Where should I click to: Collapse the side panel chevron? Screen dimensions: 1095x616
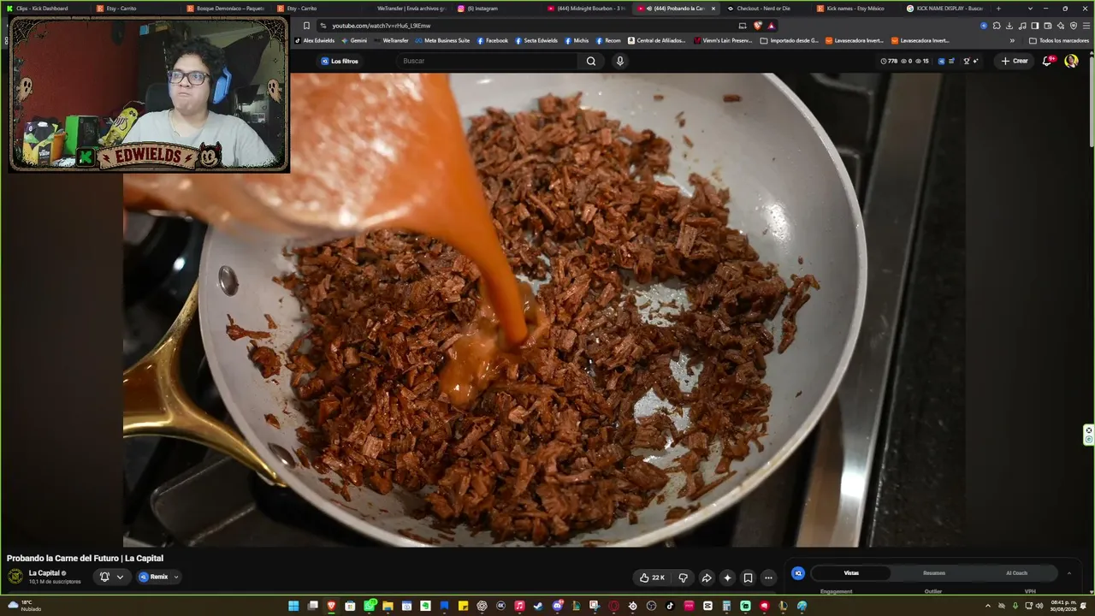1068,573
